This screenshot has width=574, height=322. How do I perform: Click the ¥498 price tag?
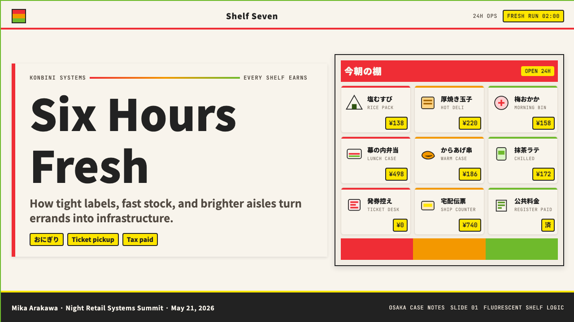tap(396, 174)
